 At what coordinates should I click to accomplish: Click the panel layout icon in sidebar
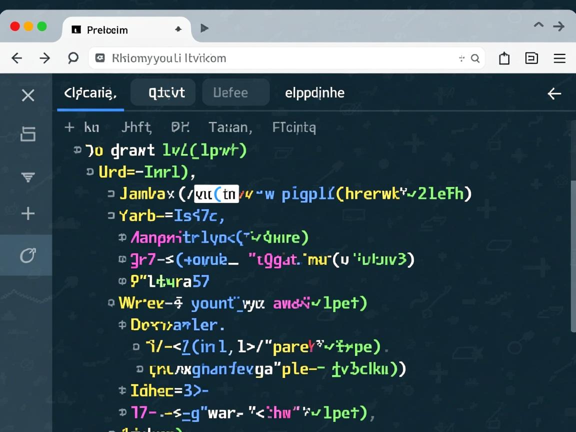pyautogui.click(x=28, y=134)
